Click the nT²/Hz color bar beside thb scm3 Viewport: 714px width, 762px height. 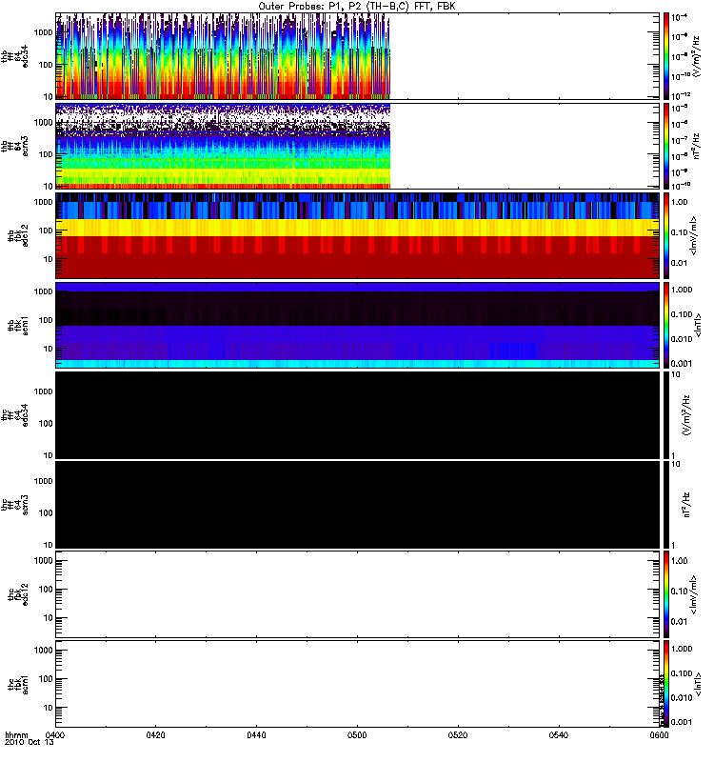[x=666, y=146]
